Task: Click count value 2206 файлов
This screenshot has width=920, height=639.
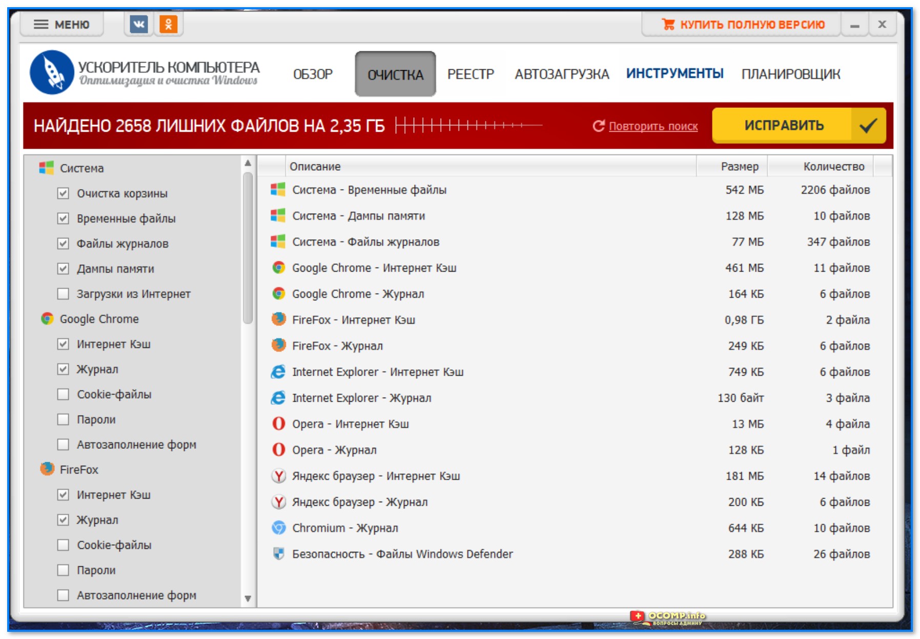Action: click(x=835, y=190)
